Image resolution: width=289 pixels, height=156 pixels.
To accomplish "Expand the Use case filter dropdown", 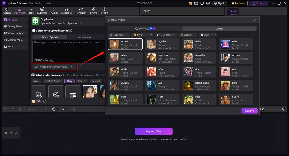I will 165,35.
